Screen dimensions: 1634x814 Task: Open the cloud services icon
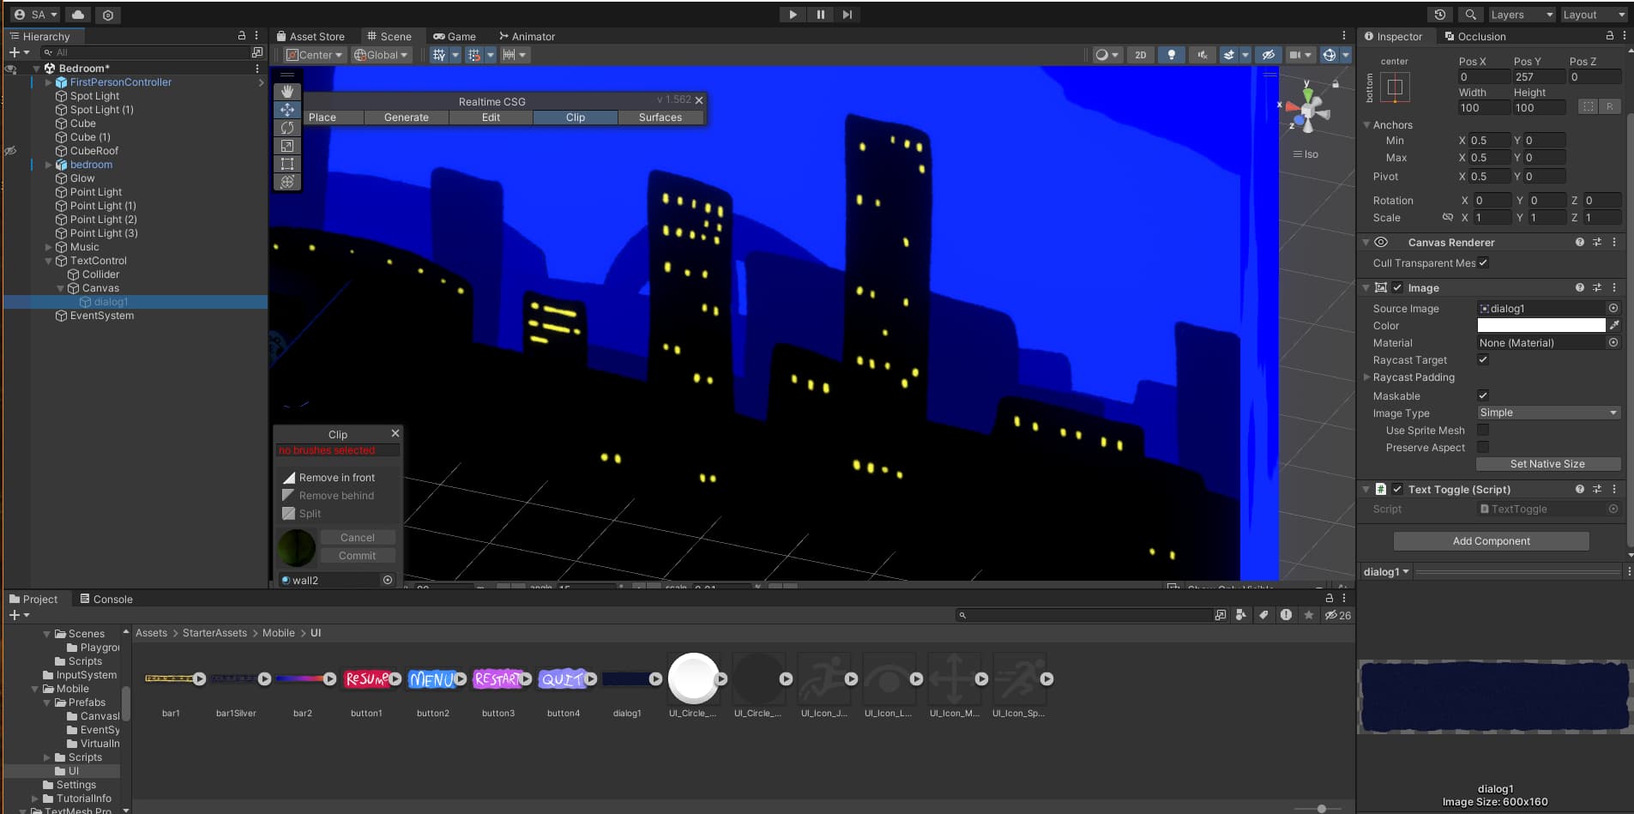[78, 15]
